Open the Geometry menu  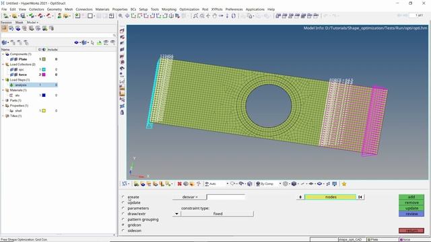[54, 9]
